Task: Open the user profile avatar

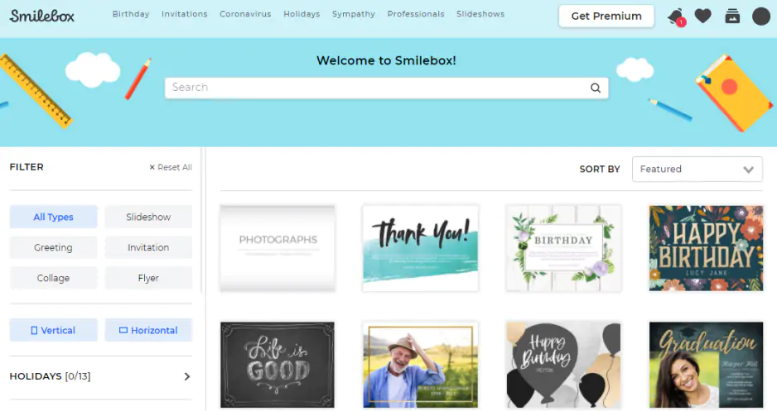Action: 761,17
